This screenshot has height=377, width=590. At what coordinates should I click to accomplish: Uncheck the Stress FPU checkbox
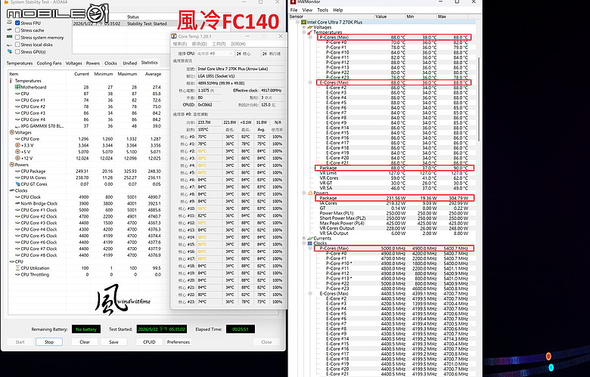coord(17,23)
